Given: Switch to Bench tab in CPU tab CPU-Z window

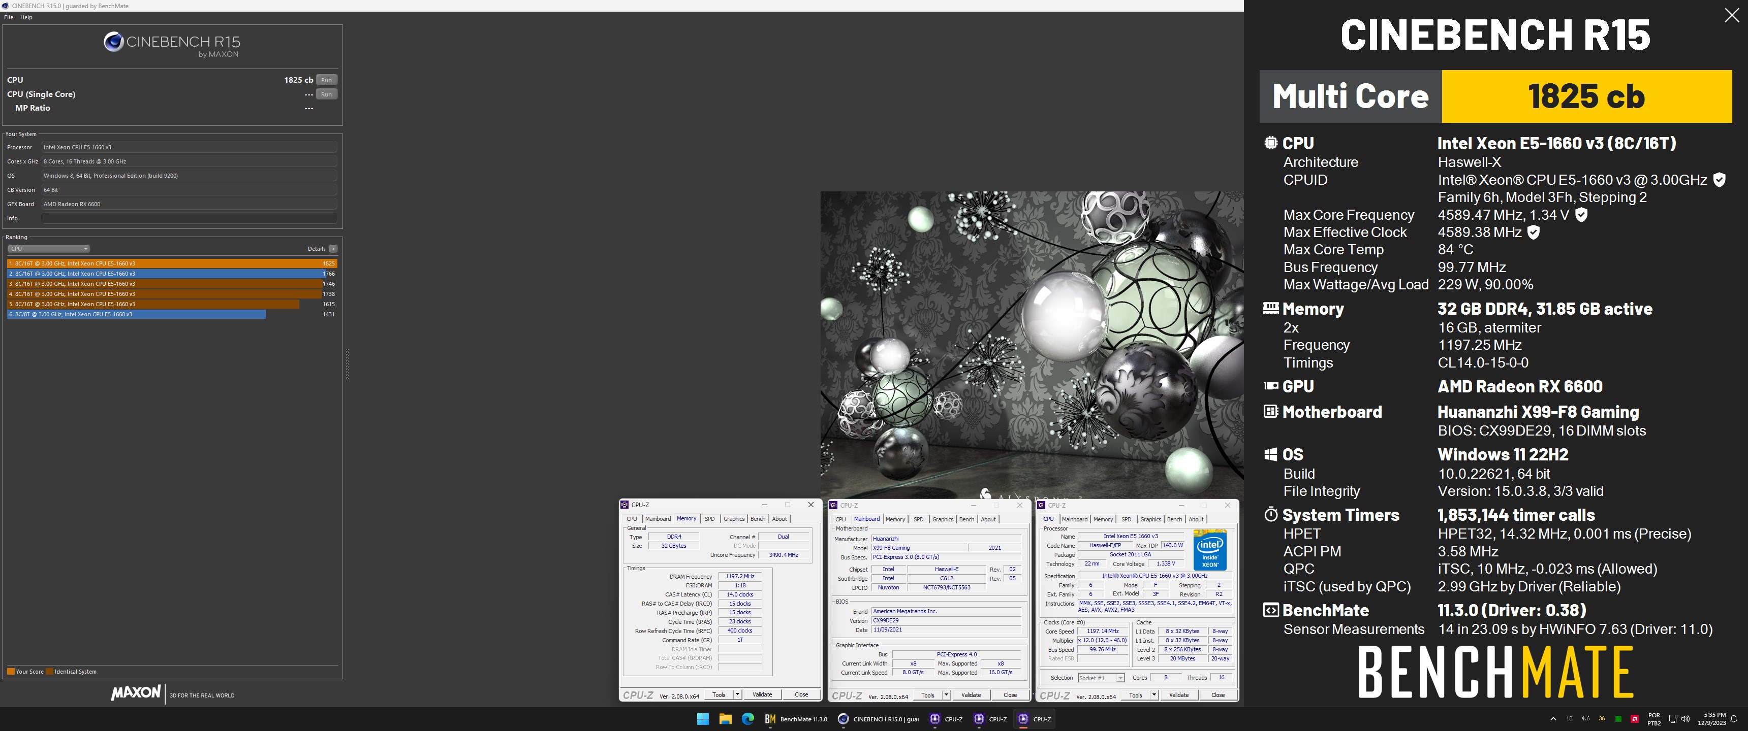Looking at the screenshot, I should point(1174,519).
